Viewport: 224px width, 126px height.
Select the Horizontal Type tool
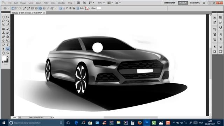[8, 45]
